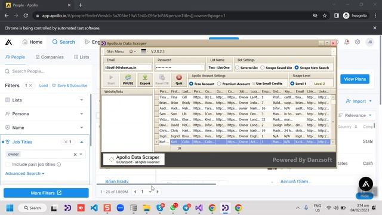Dismiss the automated test software banner
This screenshot has height=215, width=382.
click(x=375, y=28)
